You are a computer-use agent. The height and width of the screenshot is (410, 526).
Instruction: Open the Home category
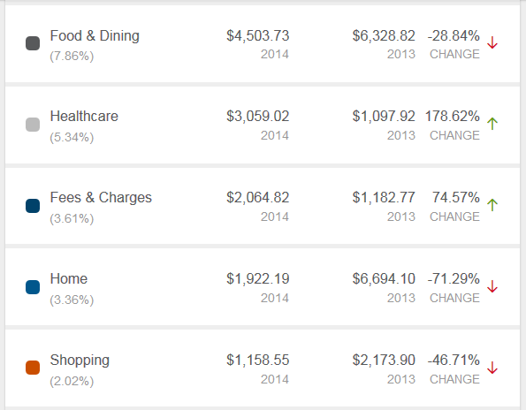68,279
